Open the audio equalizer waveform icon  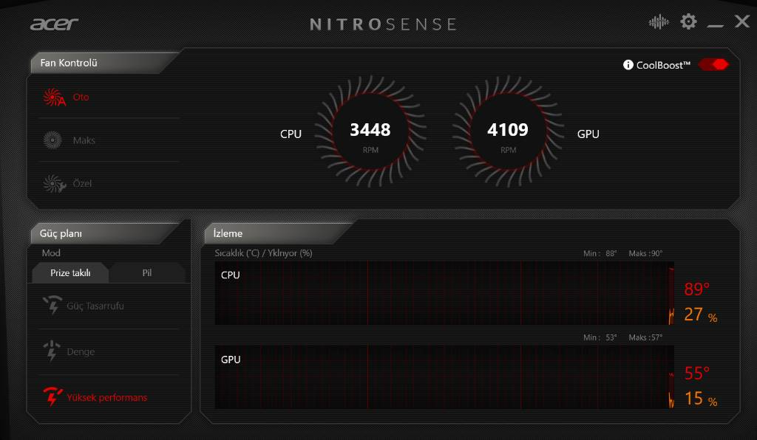659,21
